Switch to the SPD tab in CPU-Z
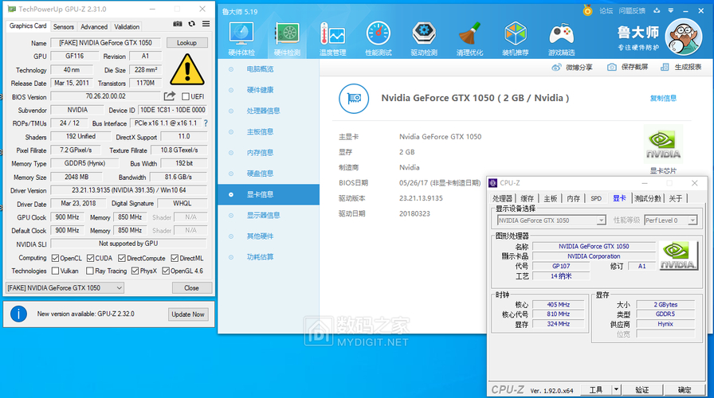714x398 pixels. pyautogui.click(x=596, y=198)
